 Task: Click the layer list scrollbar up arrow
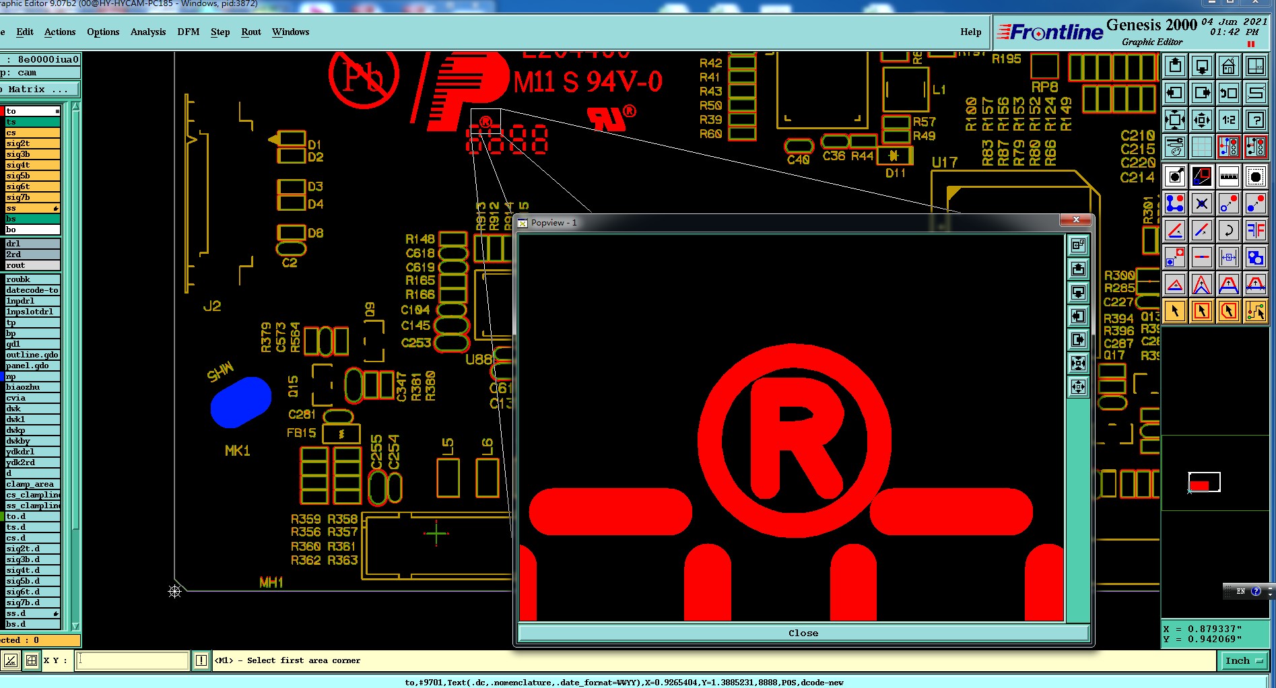point(75,108)
